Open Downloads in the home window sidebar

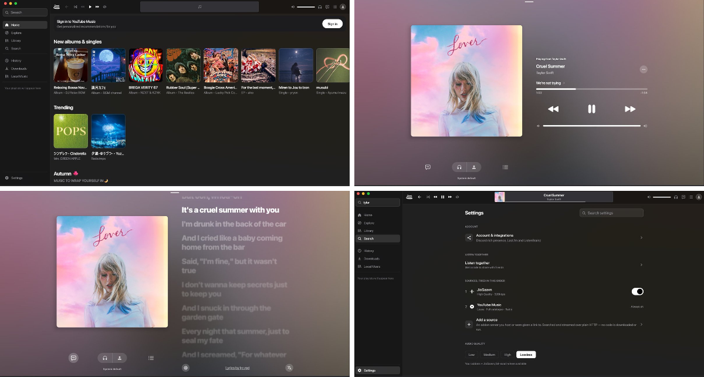[x=25, y=69]
